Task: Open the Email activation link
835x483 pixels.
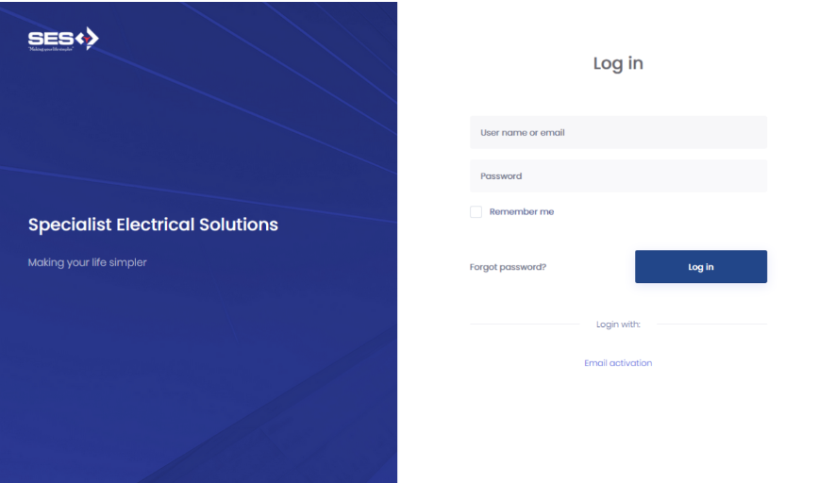Action: point(618,362)
